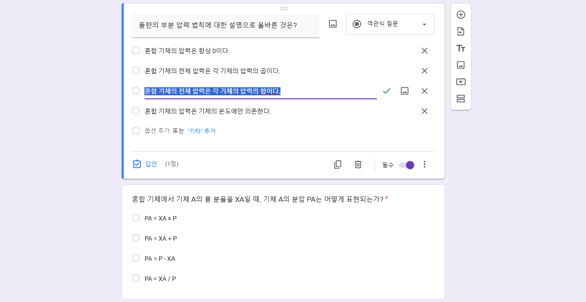Select radio PA = XA × P
This screenshot has height=302, width=586.
tap(136, 218)
